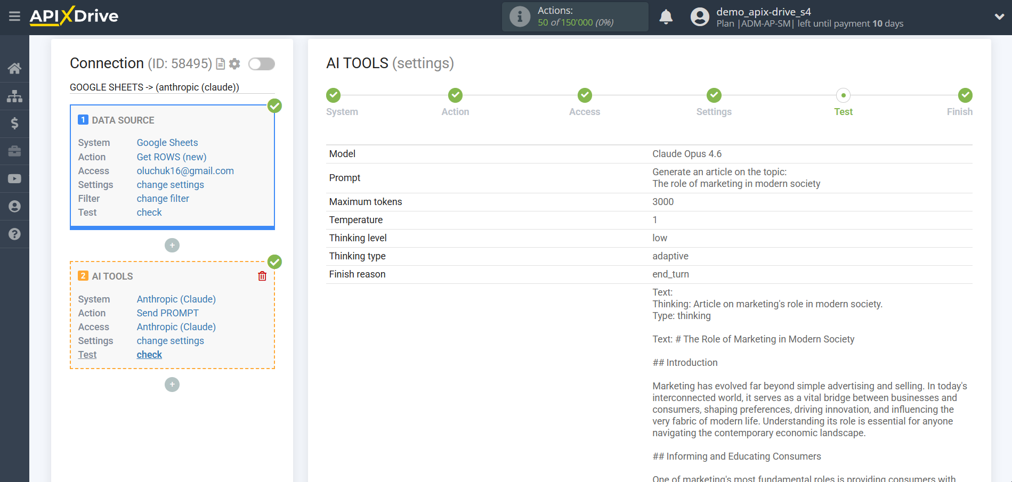Viewport: 1012px width, 482px height.
Task: Open connection settings gear icon
Action: pos(234,64)
